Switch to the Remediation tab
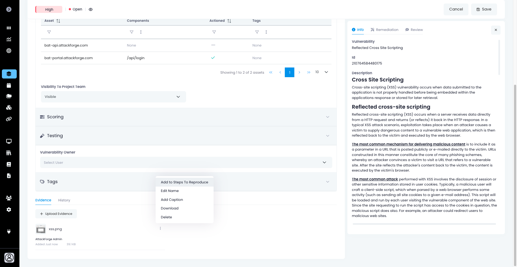This screenshot has height=267, width=517. 384,30
